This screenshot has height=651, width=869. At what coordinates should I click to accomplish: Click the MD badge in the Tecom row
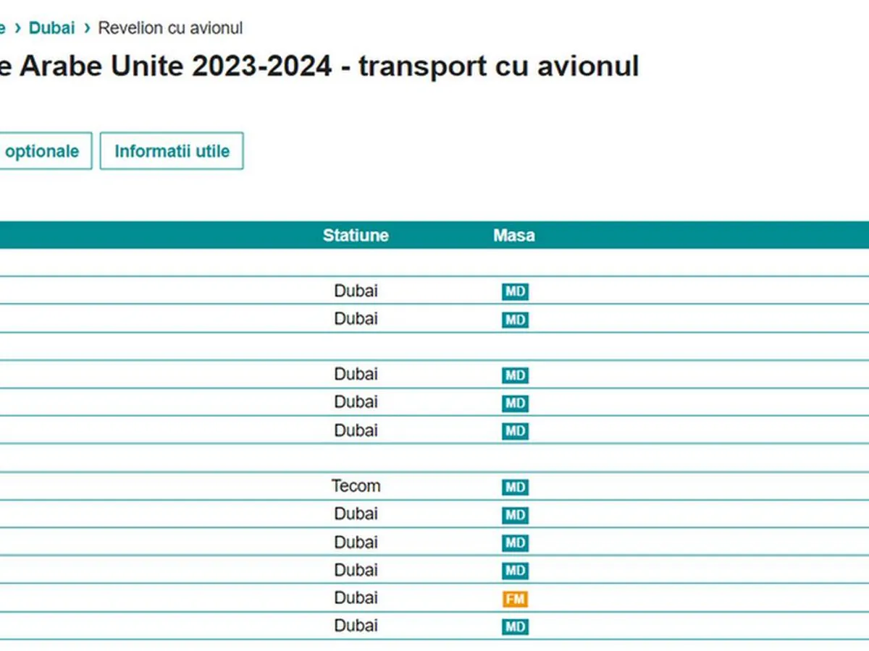tap(515, 487)
